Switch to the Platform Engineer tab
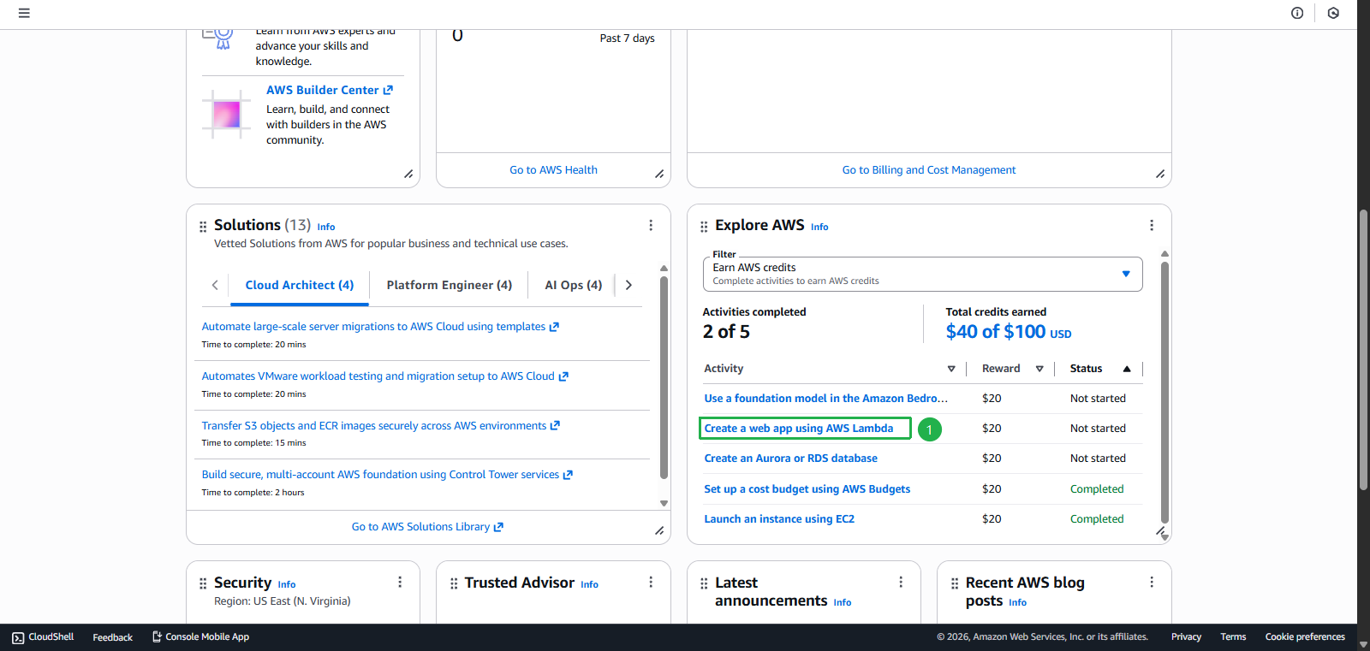 [x=449, y=286]
